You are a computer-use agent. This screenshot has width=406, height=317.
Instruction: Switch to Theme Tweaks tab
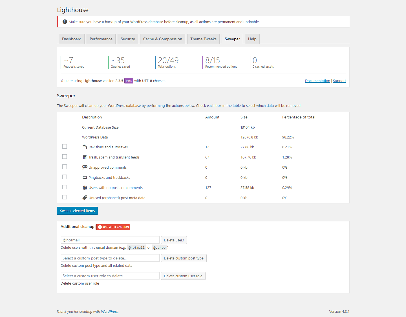[x=203, y=39]
